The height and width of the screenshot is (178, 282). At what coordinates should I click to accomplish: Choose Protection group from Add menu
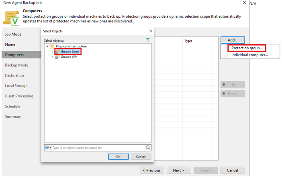[x=247, y=48]
